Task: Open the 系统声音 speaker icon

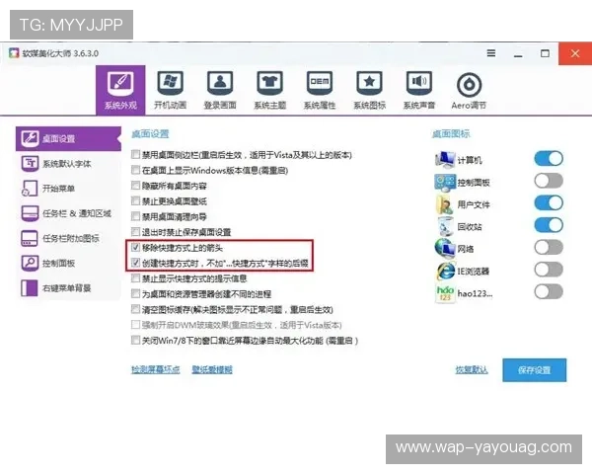Action: tap(419, 84)
